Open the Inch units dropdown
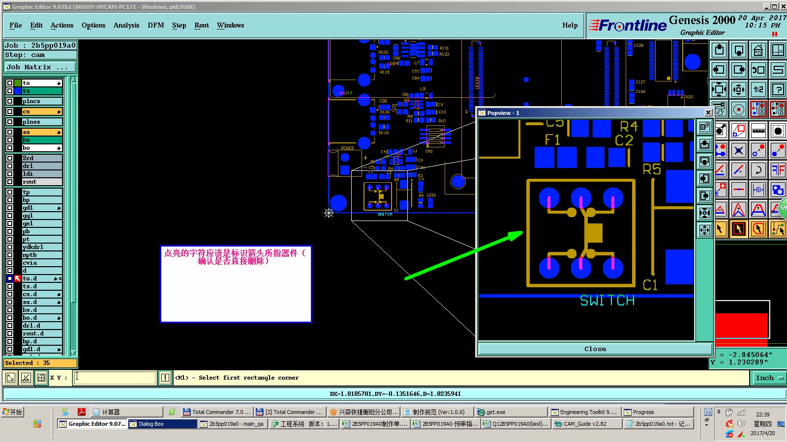Viewport: 787px width, 442px height. click(769, 378)
